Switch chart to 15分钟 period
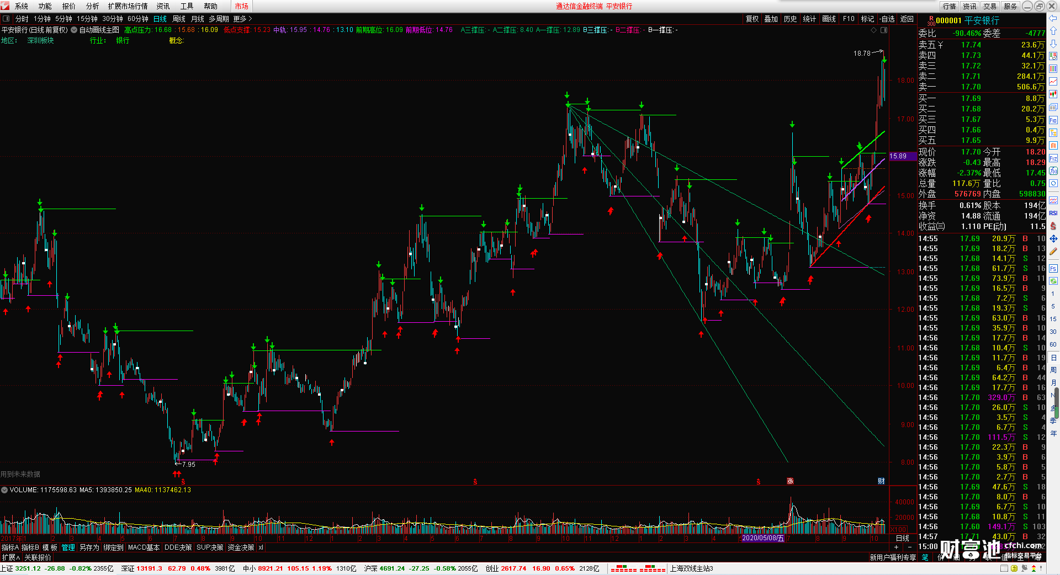The width and height of the screenshot is (1060, 575). (x=87, y=19)
